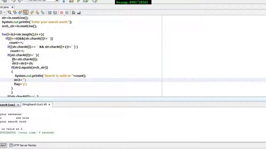Screen dimensions: 266x149
Task: Stop macro recording gray square
Action: click(67, 12)
